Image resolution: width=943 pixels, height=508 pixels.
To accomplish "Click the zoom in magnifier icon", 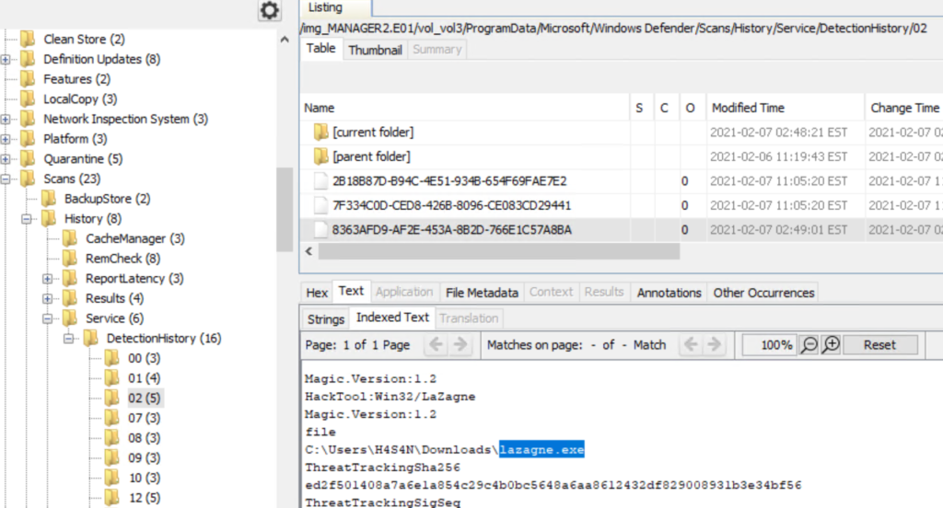I will click(x=831, y=344).
